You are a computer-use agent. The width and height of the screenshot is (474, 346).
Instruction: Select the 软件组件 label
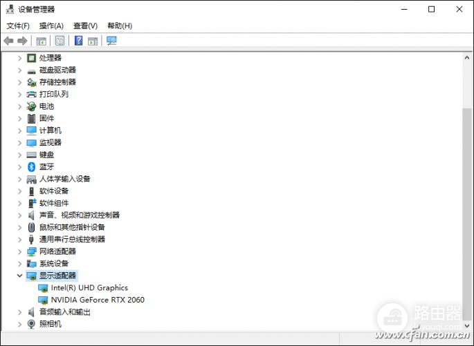point(54,203)
